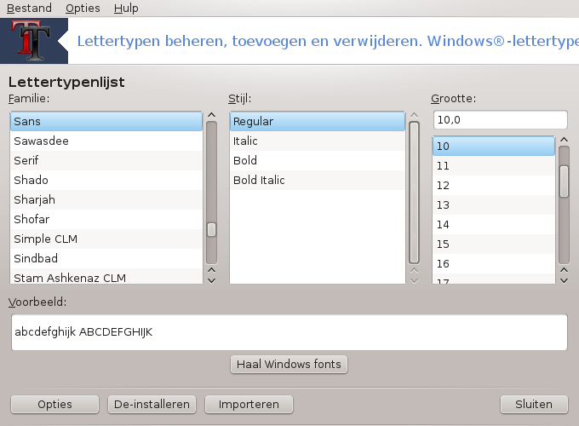Screen dimensions: 579x426
Task: Click the up arrow of Familie list scrollbar
Action: pos(211,115)
